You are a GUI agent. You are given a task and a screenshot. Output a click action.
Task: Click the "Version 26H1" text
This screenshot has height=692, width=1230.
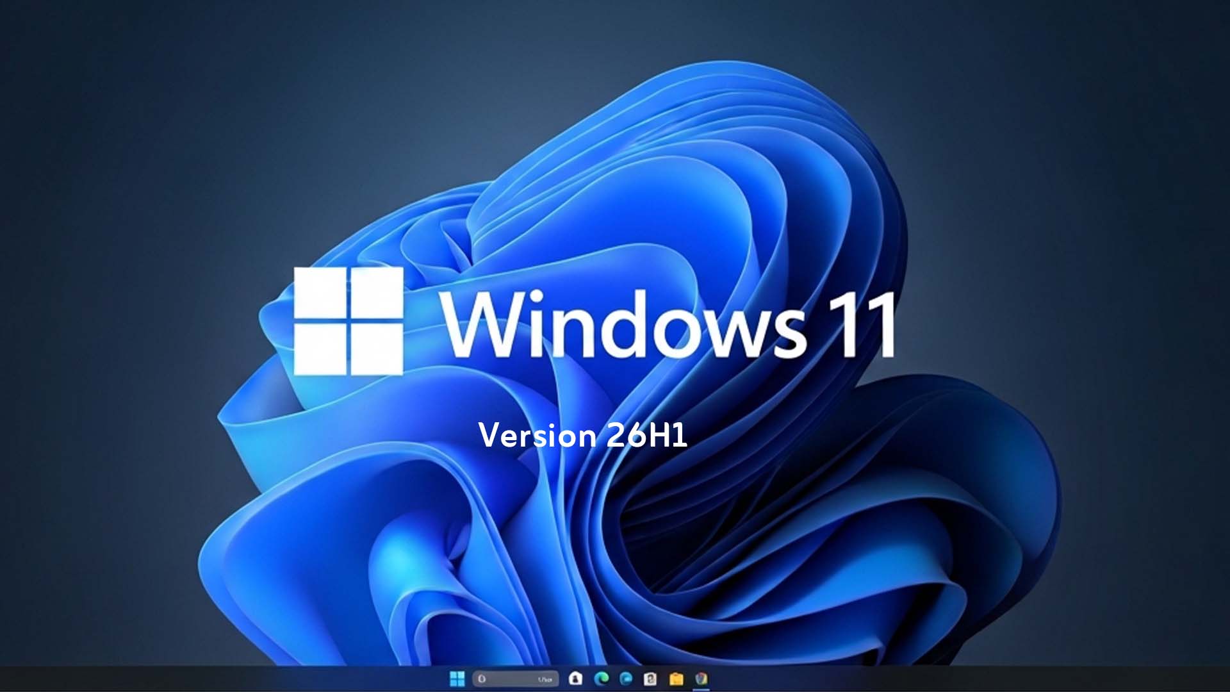[x=582, y=436]
